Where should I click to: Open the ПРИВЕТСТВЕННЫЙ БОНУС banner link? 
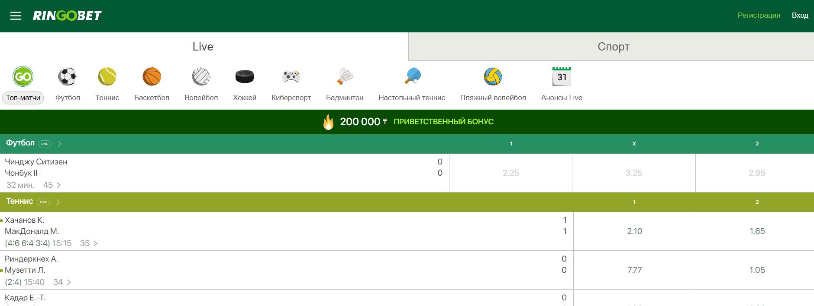click(443, 122)
